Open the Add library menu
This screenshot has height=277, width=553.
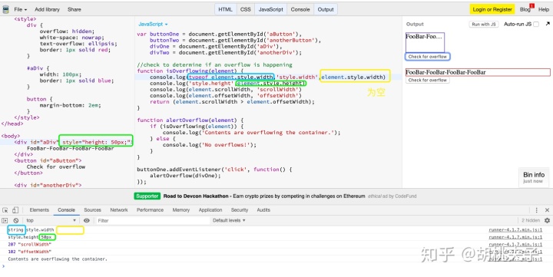[x=47, y=9]
